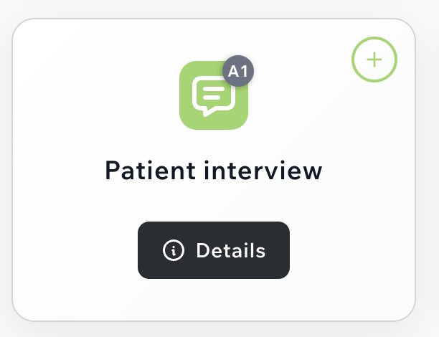Click the Patient interview title
Viewport: 439px width, 337px height.
click(x=214, y=171)
